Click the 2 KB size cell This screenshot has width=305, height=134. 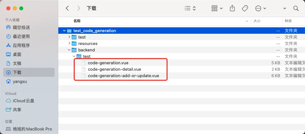[x=276, y=69]
